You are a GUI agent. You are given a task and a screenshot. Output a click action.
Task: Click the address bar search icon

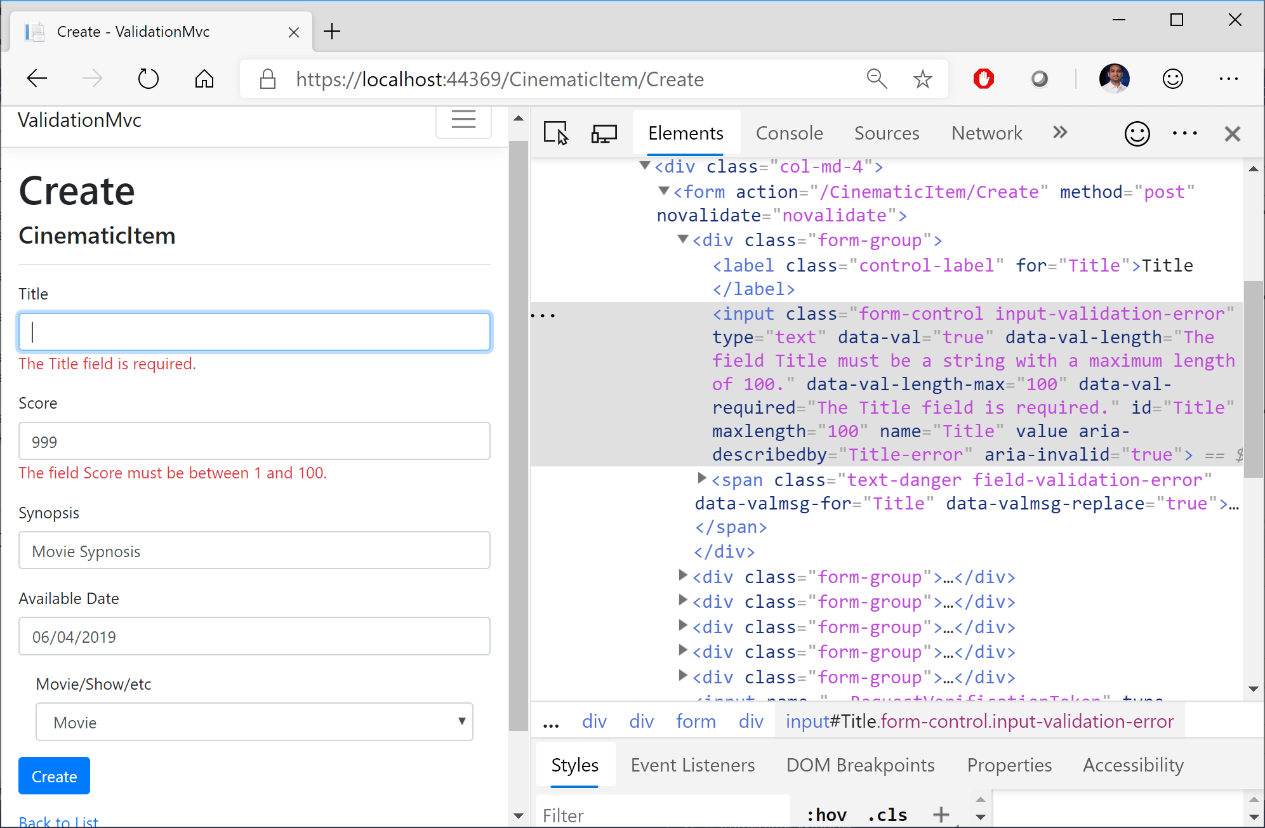pos(877,78)
